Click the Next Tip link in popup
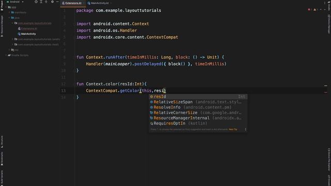Image resolution: width=331 pixels, height=186 pixels. click(233, 129)
